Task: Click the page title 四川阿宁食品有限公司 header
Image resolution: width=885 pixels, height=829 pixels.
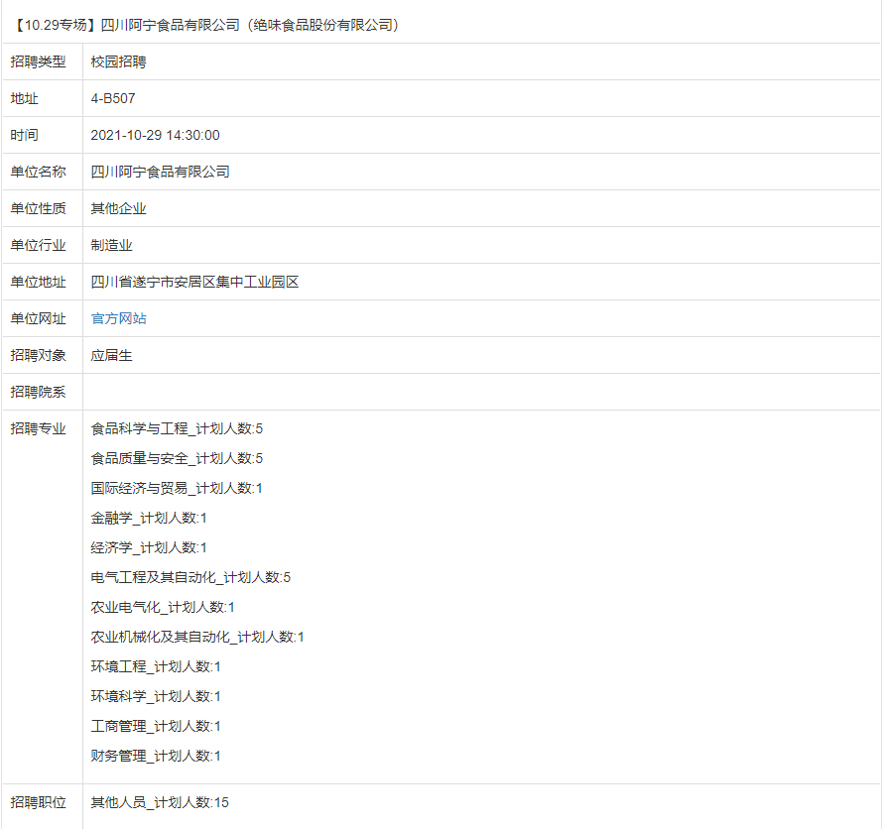Action: coord(207,25)
